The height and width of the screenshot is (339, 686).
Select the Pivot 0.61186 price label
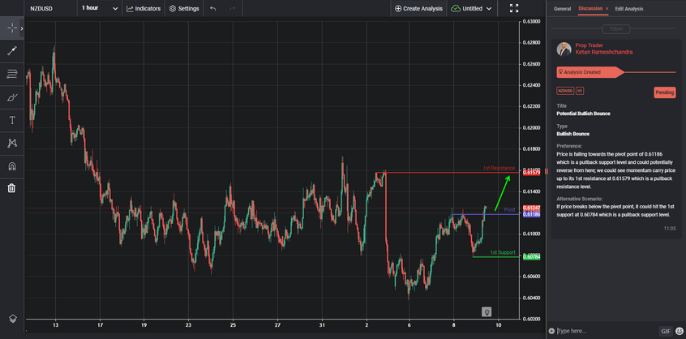[x=532, y=214]
